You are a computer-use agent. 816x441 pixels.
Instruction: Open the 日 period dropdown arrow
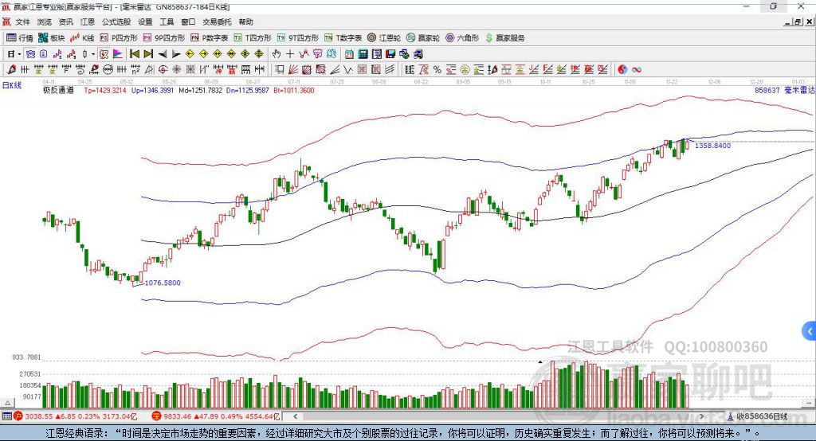20,54
